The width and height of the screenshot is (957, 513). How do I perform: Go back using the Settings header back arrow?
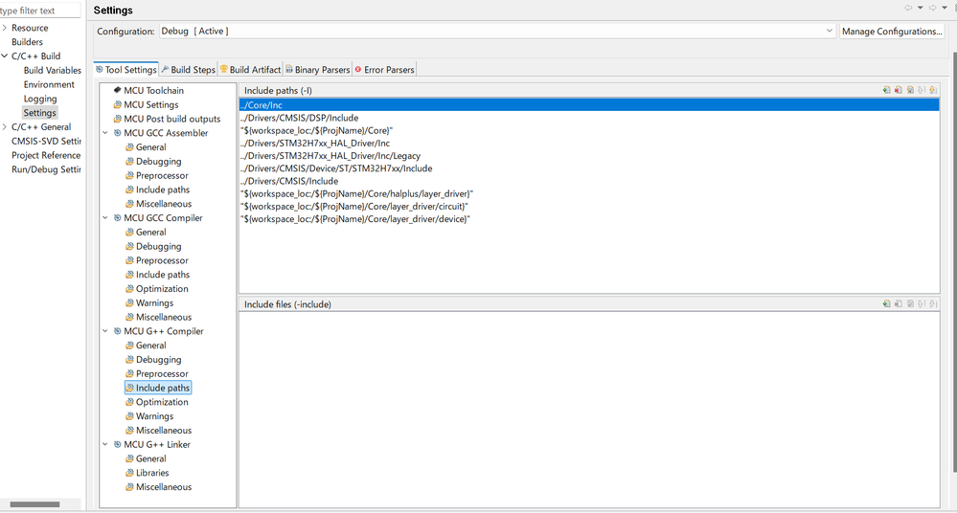(x=908, y=8)
